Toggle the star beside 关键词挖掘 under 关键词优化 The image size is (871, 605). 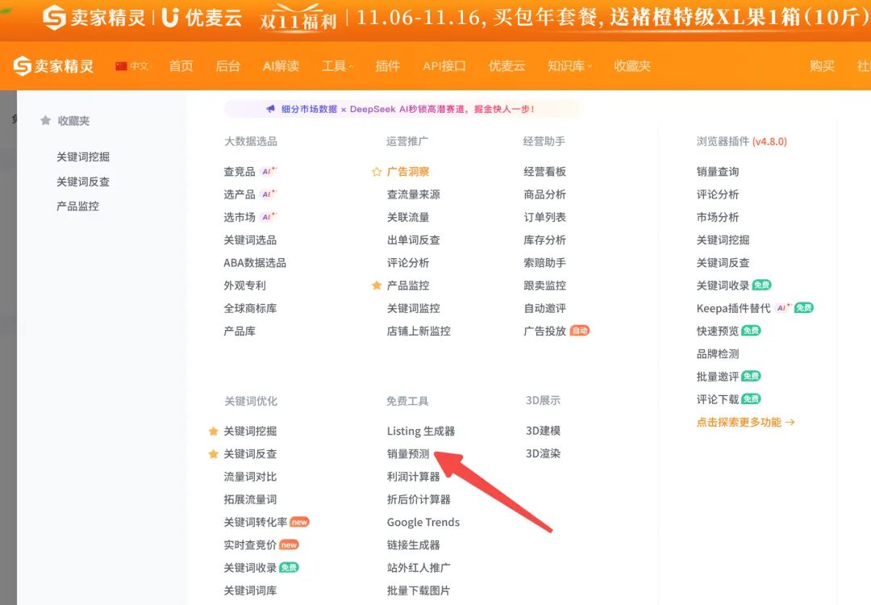(x=213, y=431)
